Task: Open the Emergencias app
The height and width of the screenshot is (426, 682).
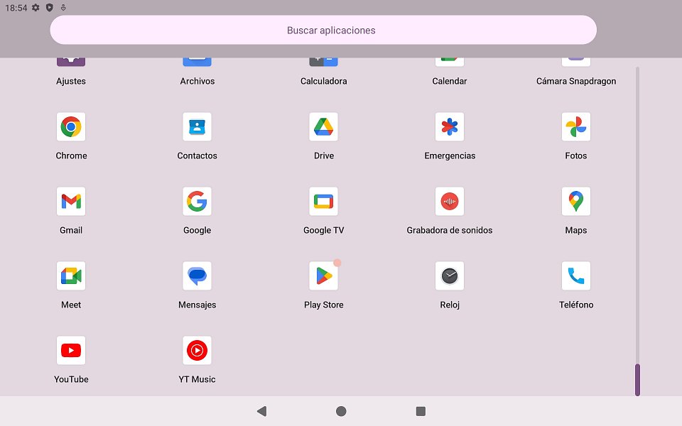Action: pos(450,127)
